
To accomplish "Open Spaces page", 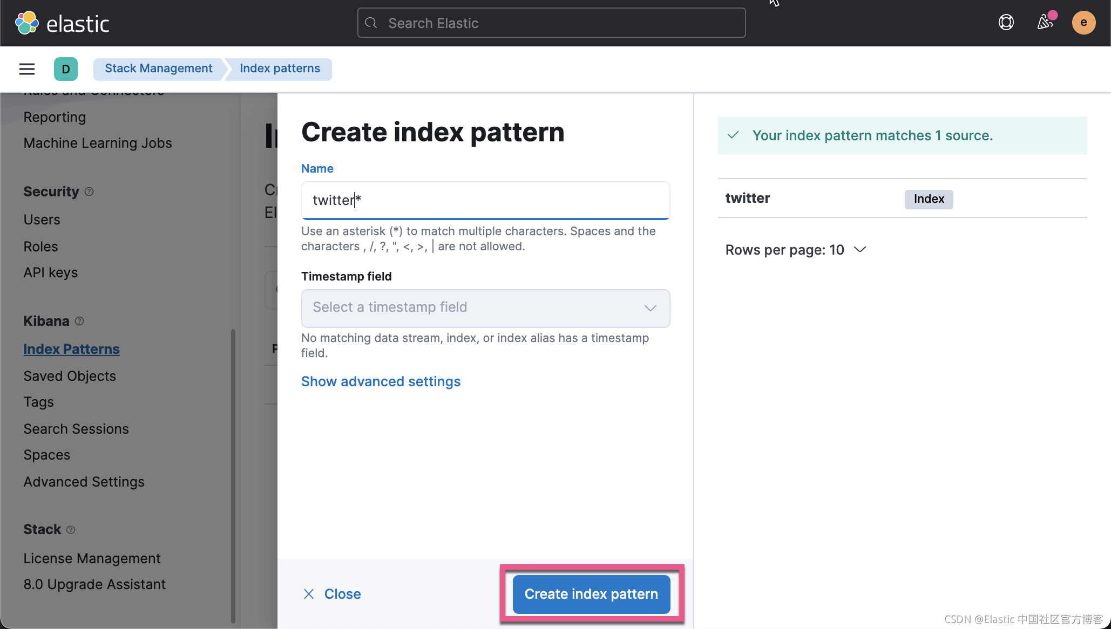I will (47, 455).
